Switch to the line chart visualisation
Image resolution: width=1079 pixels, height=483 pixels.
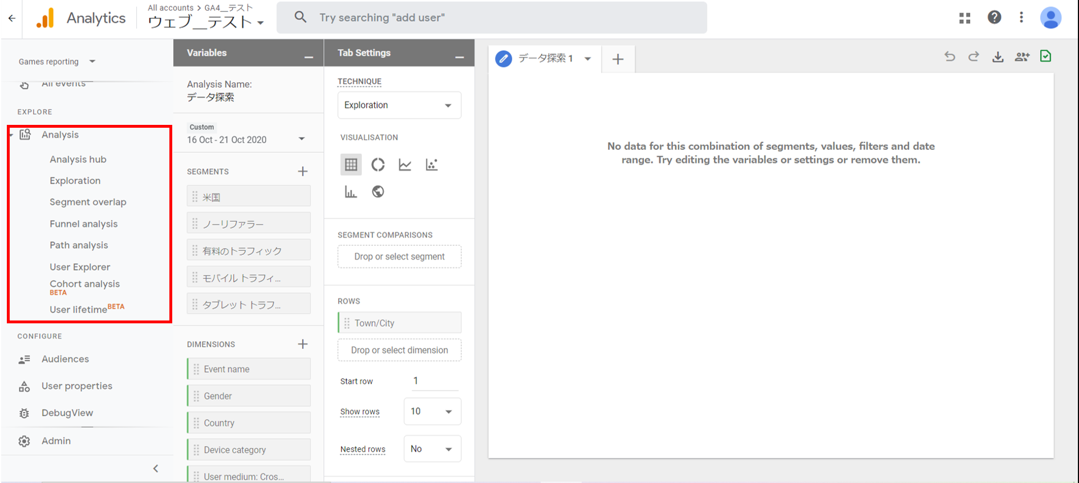(x=405, y=165)
